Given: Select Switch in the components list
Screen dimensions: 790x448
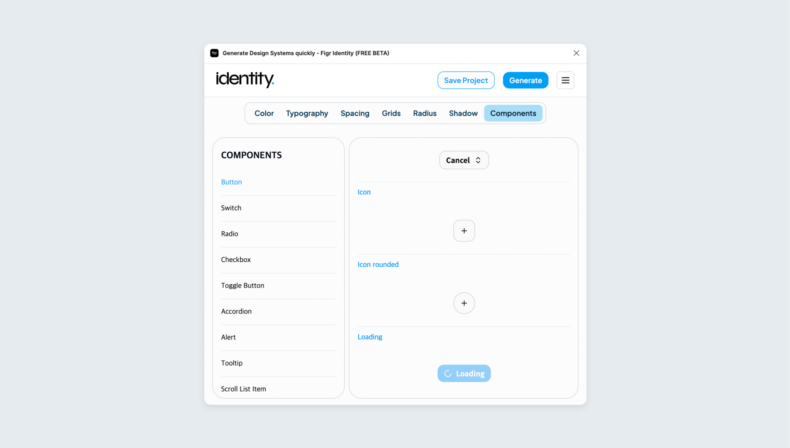Looking at the screenshot, I should [x=278, y=208].
